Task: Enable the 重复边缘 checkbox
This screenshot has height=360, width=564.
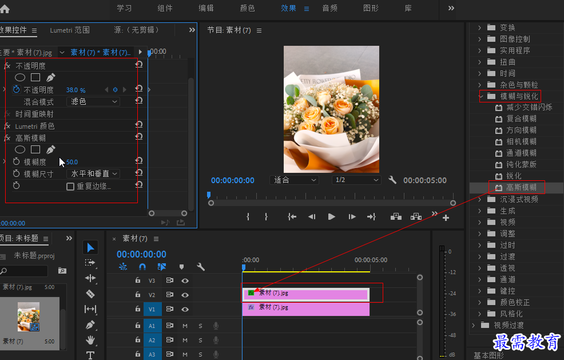Action: pyautogui.click(x=70, y=187)
